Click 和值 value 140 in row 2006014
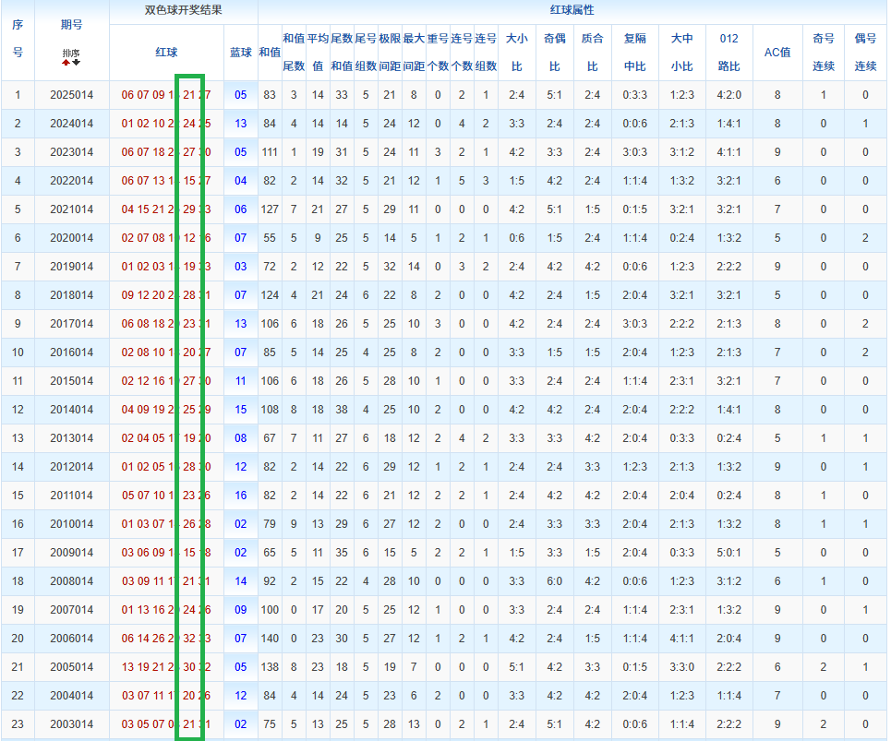This screenshot has height=741, width=891. [270, 639]
